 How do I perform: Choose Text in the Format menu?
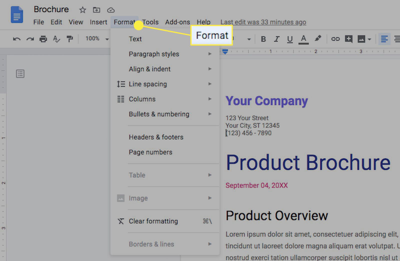(x=165, y=39)
